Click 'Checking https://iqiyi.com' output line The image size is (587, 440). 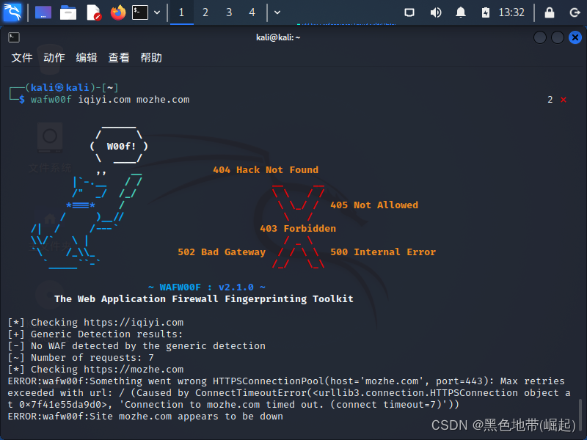pyautogui.click(x=96, y=322)
